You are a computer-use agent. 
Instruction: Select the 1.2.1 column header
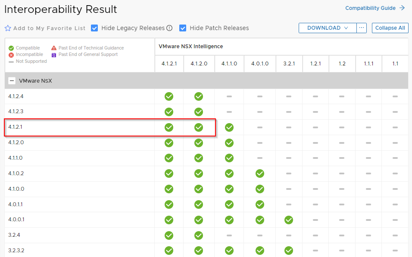click(x=315, y=64)
